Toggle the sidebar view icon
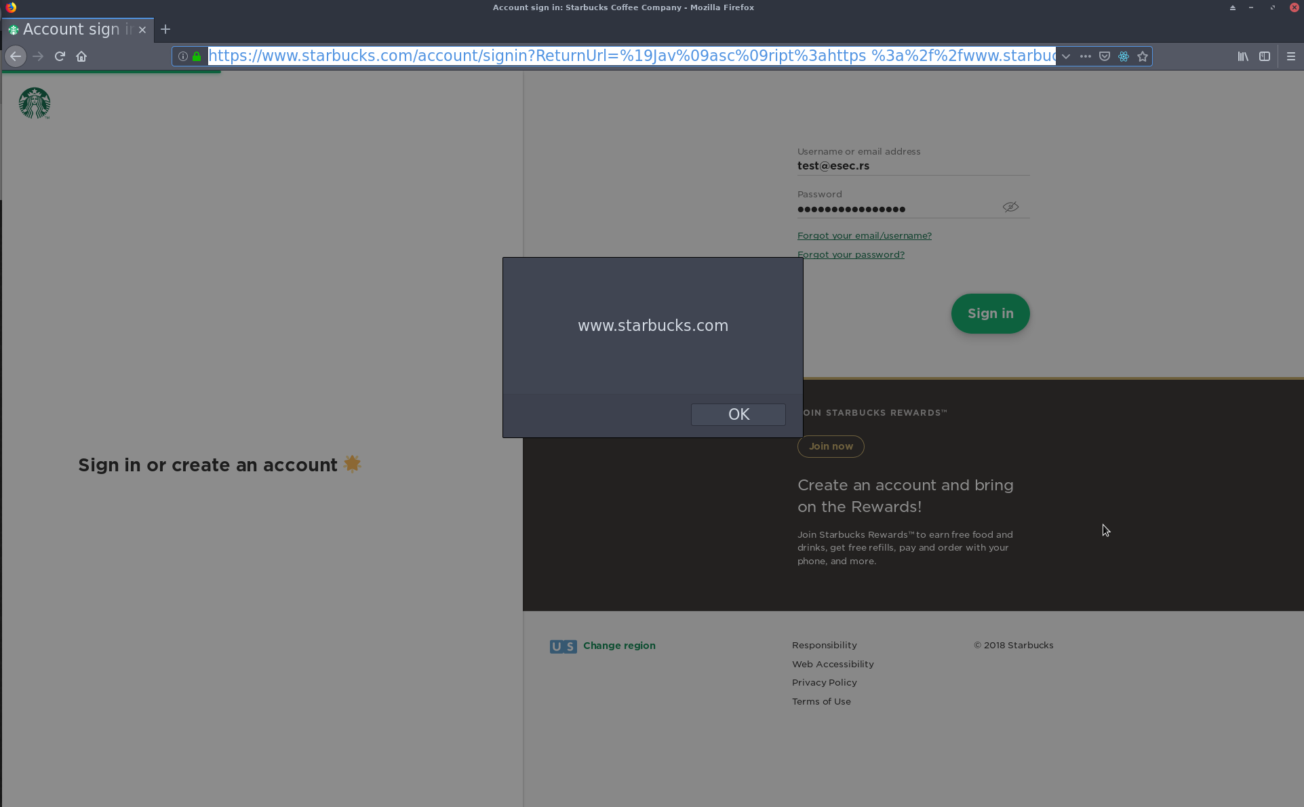Viewport: 1304px width, 807px height. tap(1265, 56)
